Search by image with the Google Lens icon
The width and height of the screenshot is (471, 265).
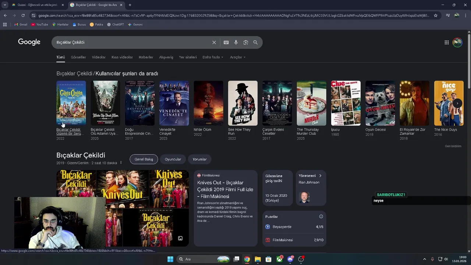pos(246,42)
